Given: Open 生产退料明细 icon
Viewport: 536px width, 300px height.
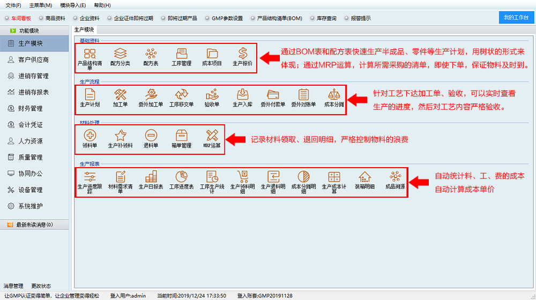Looking at the screenshot, I should pyautogui.click(x=273, y=177).
